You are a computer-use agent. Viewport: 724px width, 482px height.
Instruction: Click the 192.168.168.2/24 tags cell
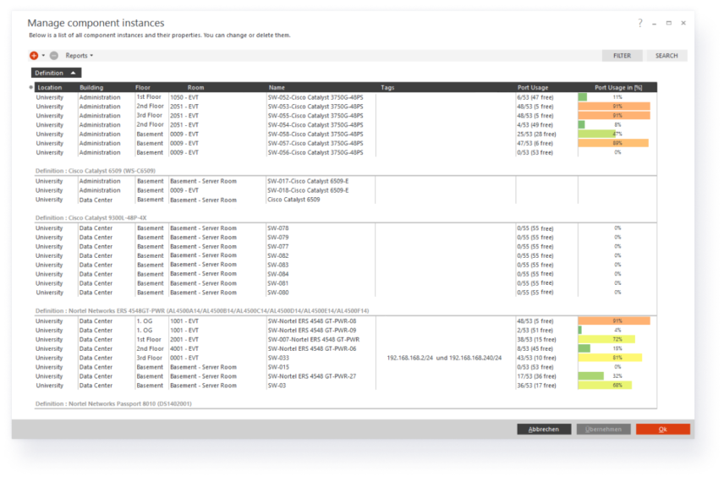[x=444, y=359]
